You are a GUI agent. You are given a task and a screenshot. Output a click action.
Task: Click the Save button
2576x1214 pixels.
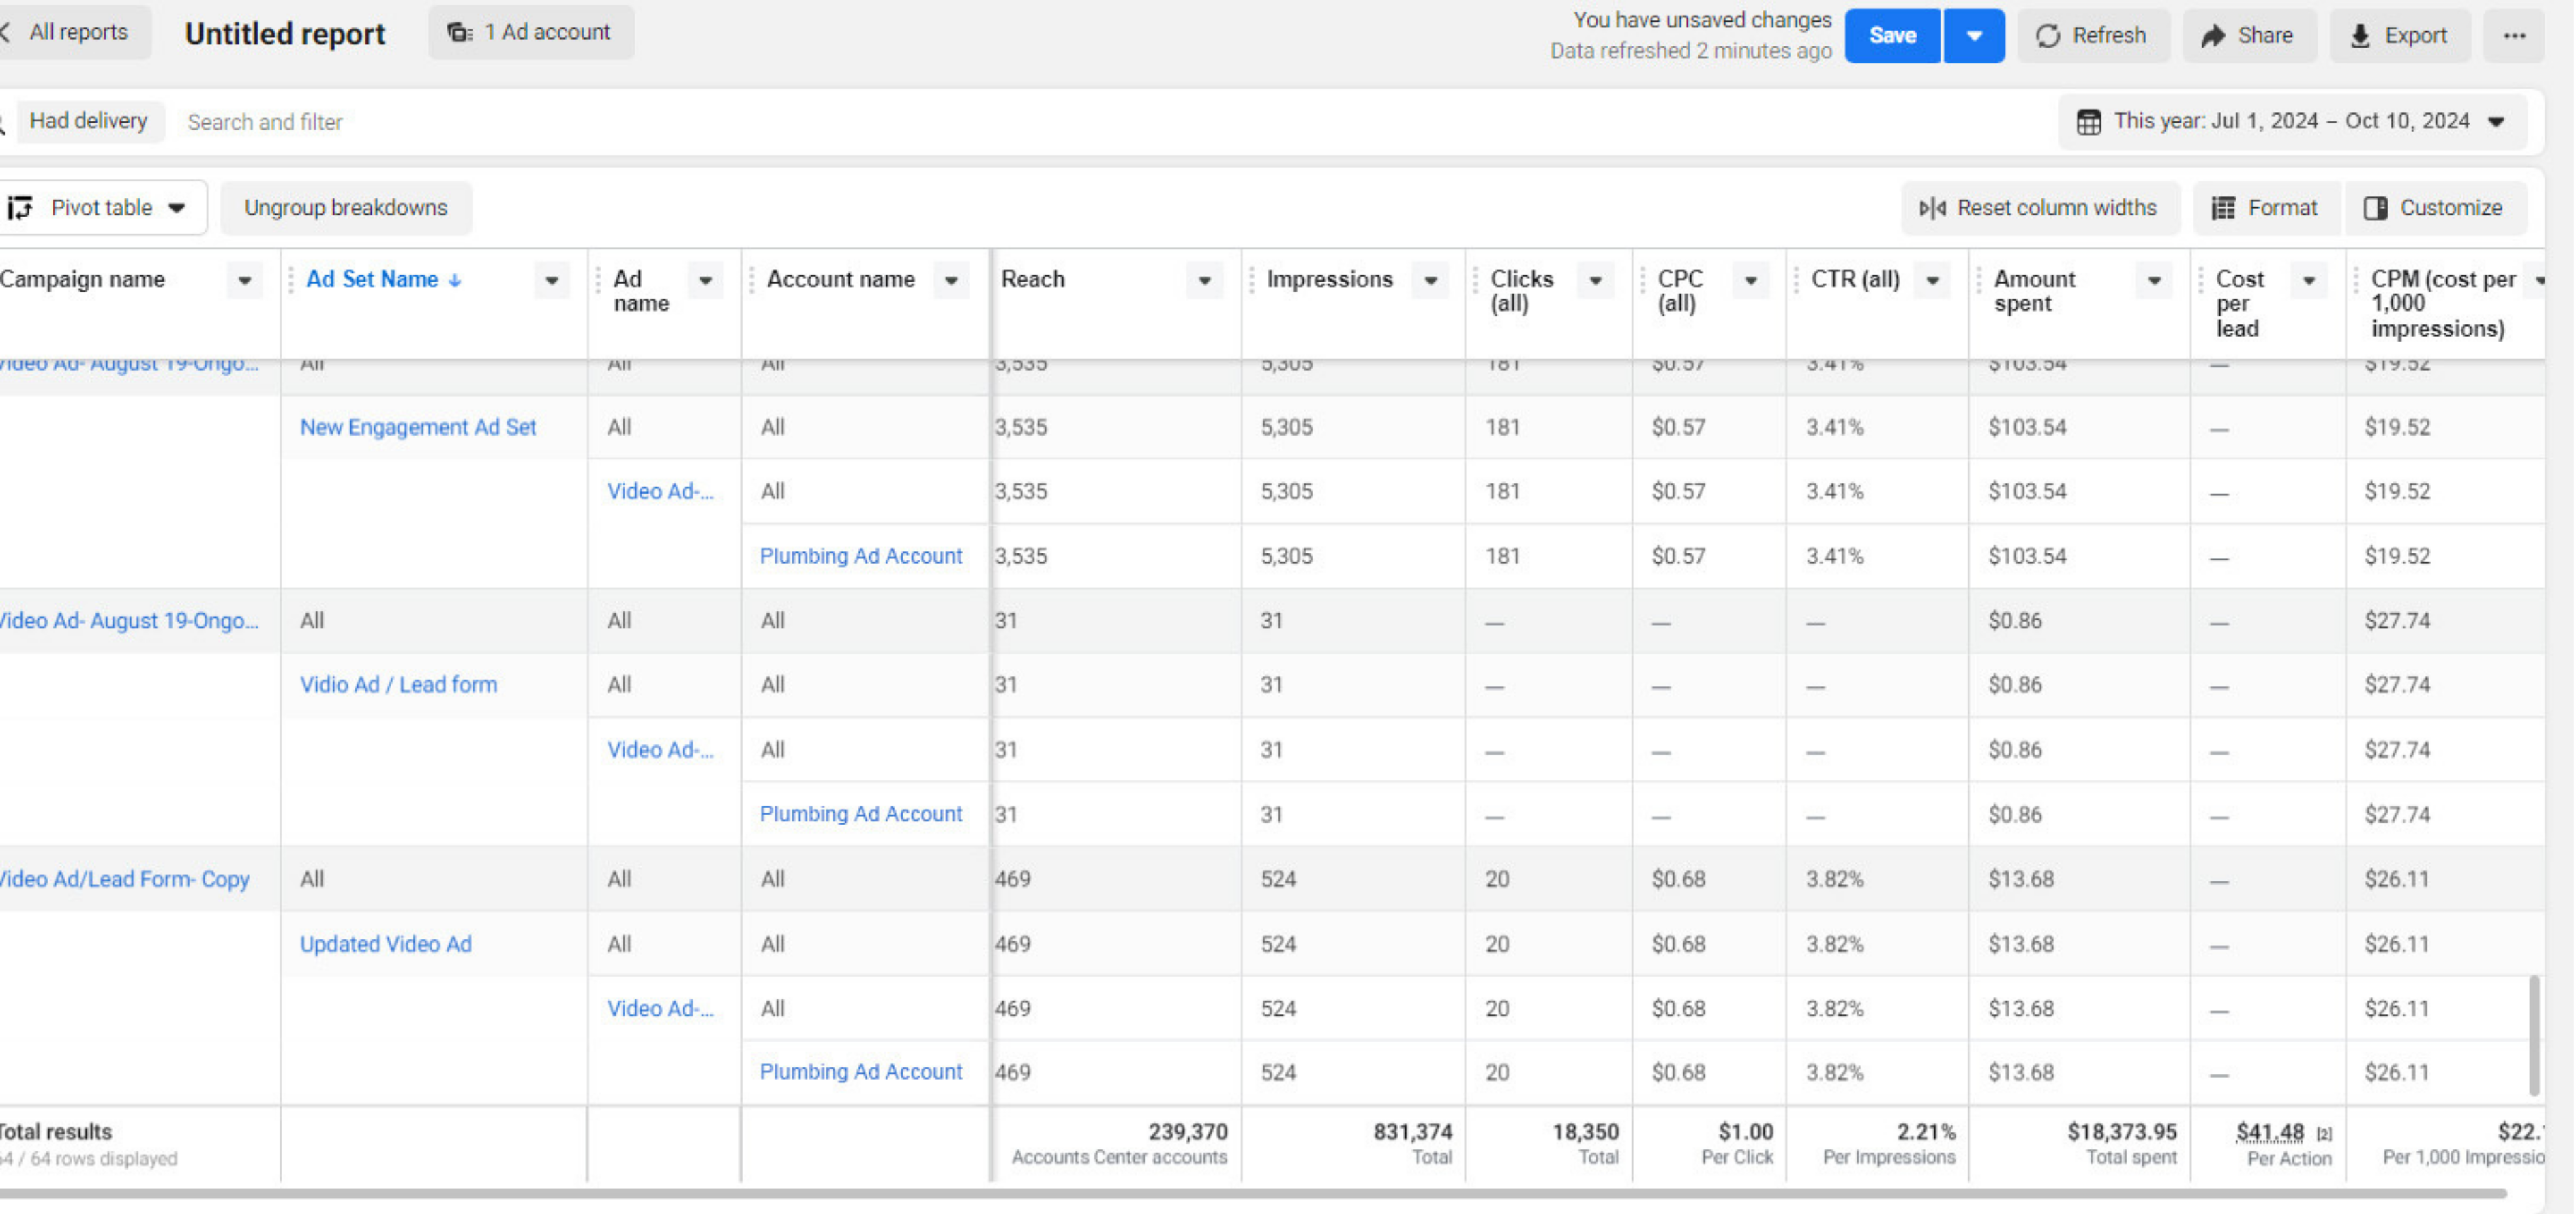[x=1892, y=36]
